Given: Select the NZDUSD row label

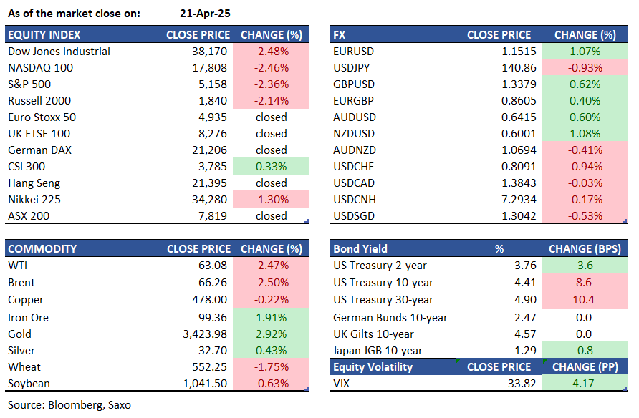Looking at the screenshot, I should click(354, 134).
